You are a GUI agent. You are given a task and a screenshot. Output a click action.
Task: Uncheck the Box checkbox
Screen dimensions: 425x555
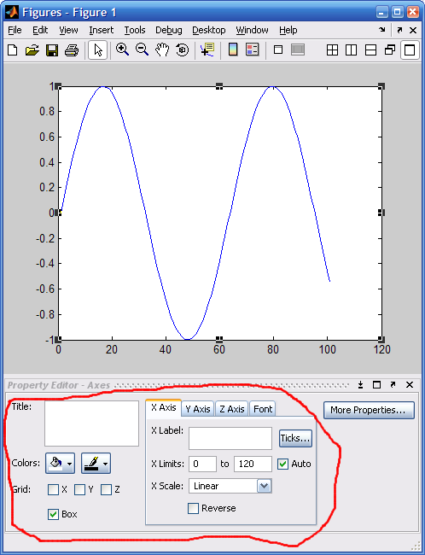(x=54, y=514)
